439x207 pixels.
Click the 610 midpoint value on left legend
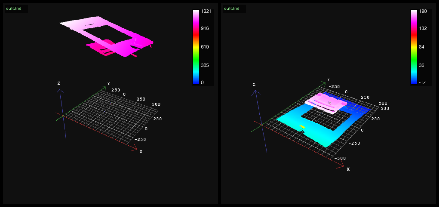pos(205,47)
